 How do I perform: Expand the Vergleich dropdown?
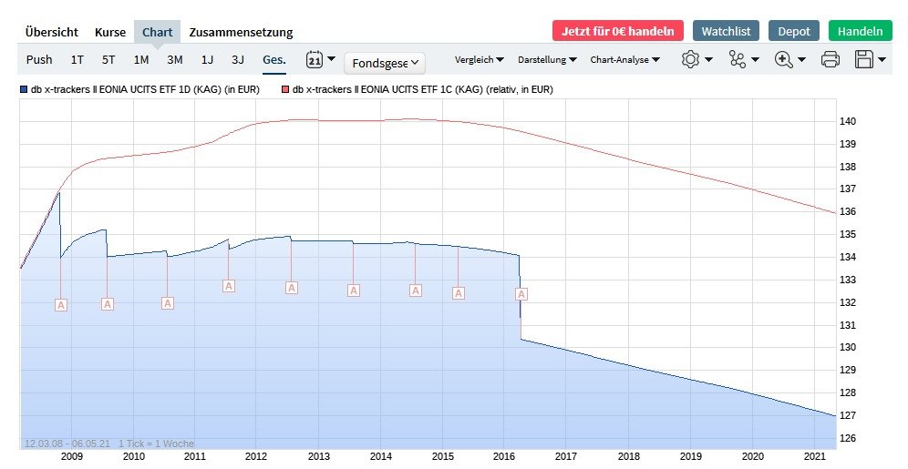point(479,60)
